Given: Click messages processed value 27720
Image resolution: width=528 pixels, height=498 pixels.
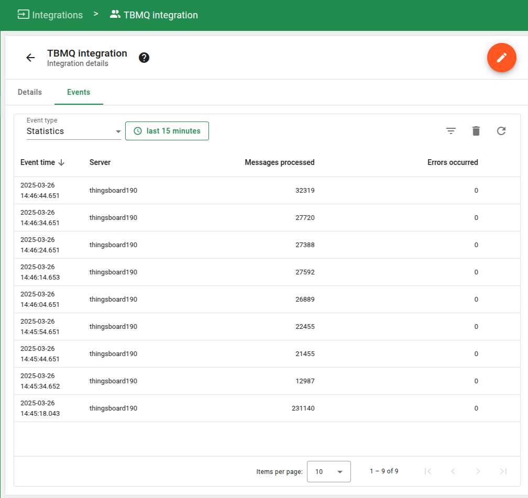Looking at the screenshot, I should coord(305,217).
